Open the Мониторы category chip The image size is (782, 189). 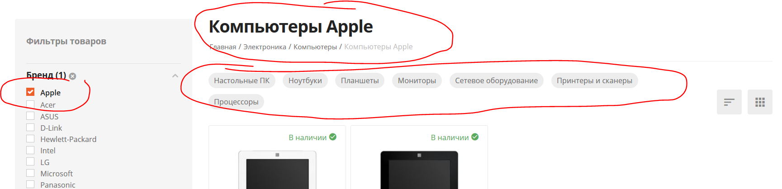click(x=417, y=80)
